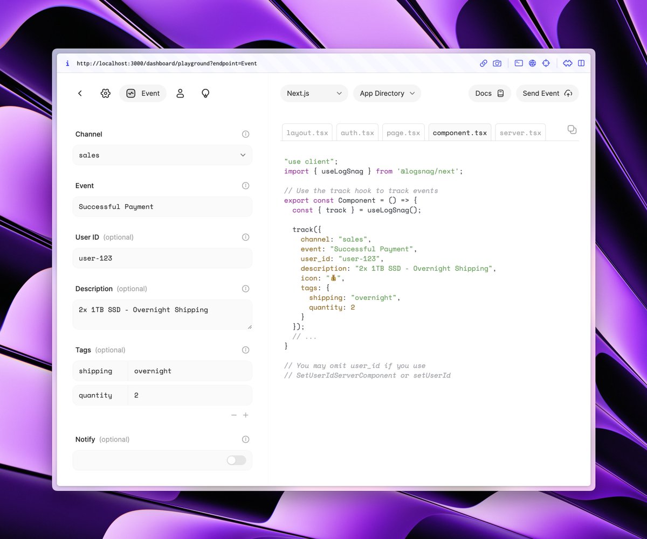Toggle the split view sidebar icon

click(581, 63)
